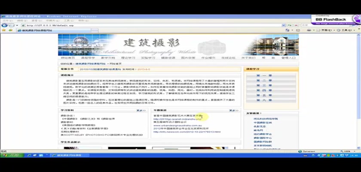Expand the address bar URL history dropdown
The height and width of the screenshot is (172, 361).
(x=284, y=25)
